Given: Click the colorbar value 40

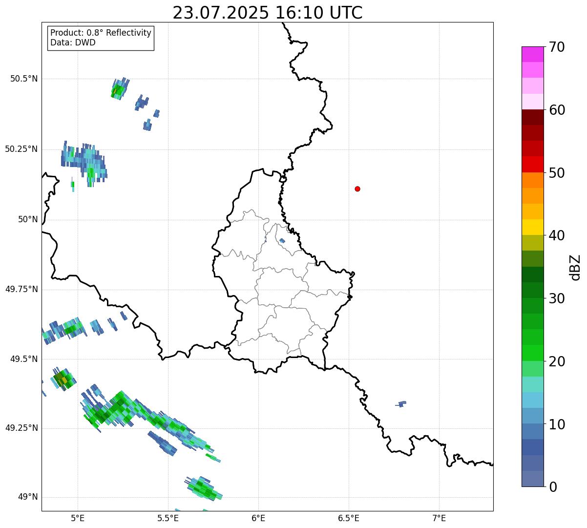Looking at the screenshot, I should 557,236.
